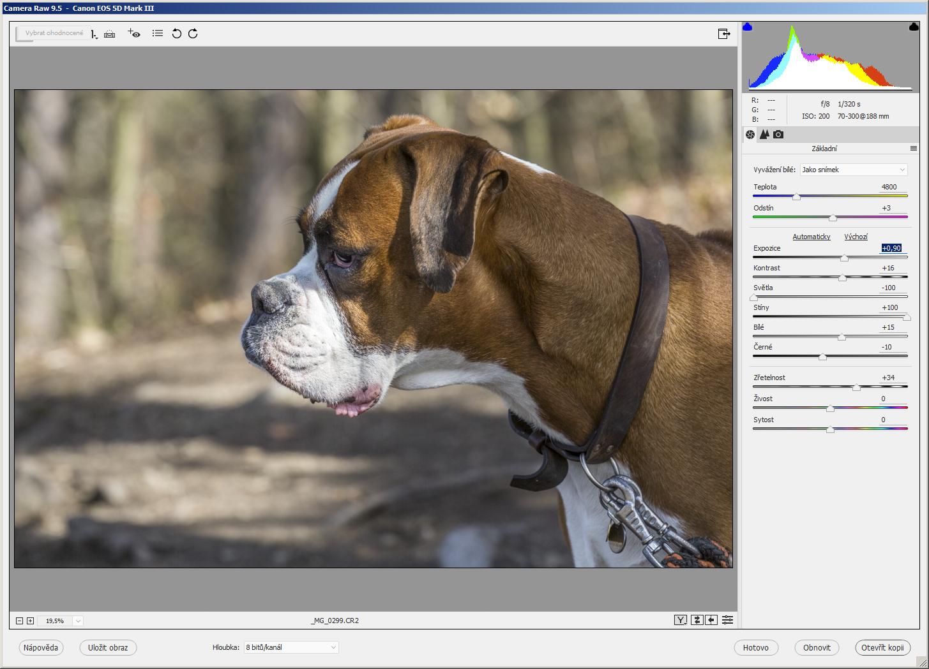
Task: Toggle shadow clipping warning in histogram
Action: (748, 27)
